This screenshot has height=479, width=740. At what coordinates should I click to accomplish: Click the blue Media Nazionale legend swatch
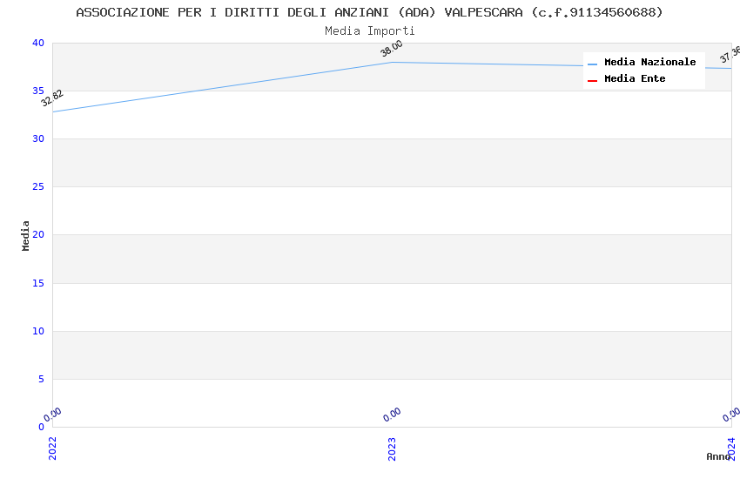click(592, 64)
